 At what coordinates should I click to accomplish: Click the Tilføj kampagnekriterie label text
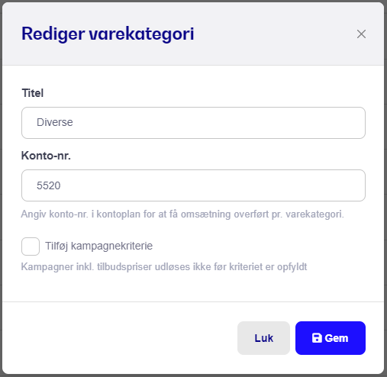98,246
